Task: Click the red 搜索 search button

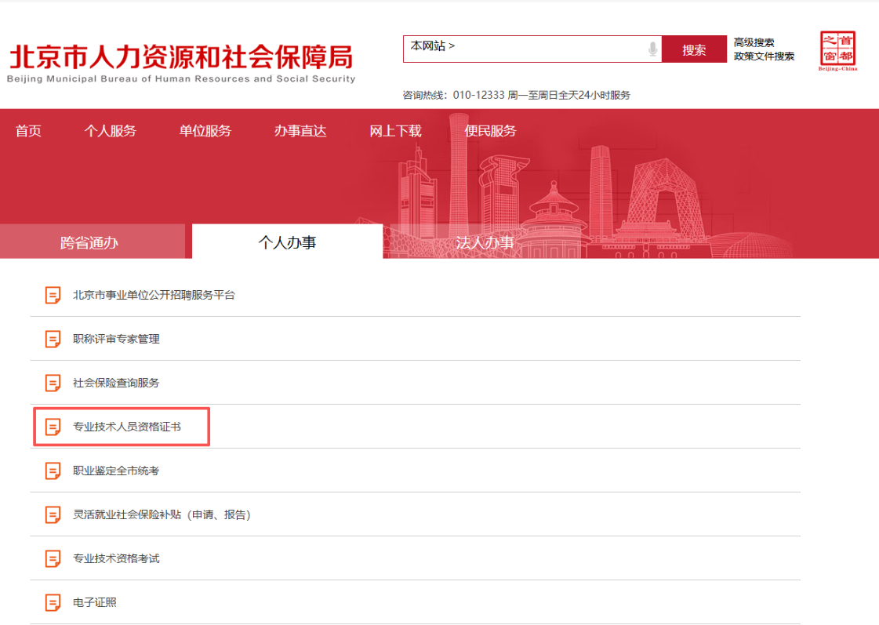Action: (x=694, y=49)
